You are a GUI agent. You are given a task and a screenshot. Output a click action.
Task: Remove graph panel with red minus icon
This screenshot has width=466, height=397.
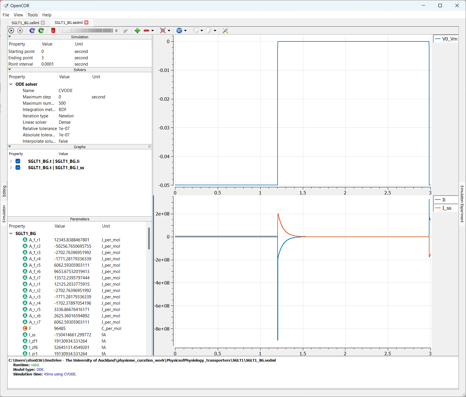click(146, 30)
